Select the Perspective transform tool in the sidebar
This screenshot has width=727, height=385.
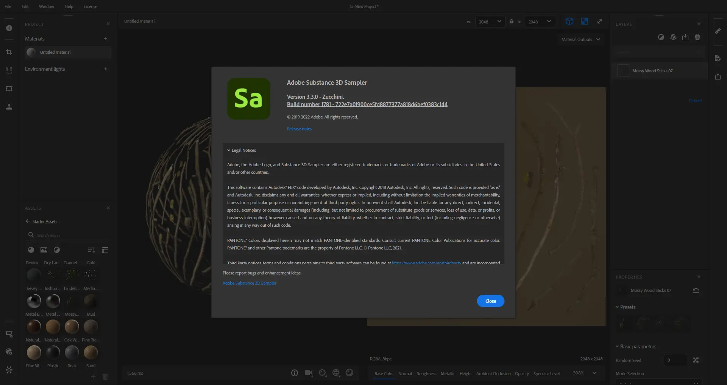point(9,70)
